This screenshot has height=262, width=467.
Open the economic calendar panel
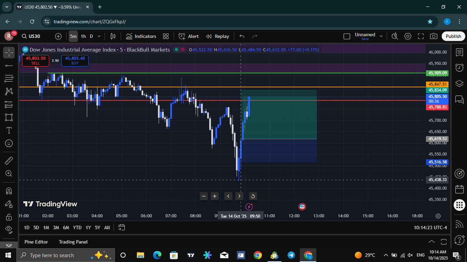click(x=459, y=189)
